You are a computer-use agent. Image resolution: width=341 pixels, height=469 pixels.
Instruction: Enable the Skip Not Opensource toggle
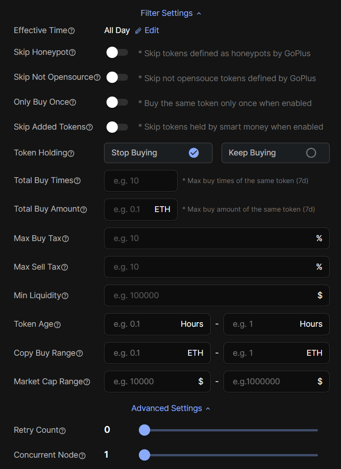(117, 77)
